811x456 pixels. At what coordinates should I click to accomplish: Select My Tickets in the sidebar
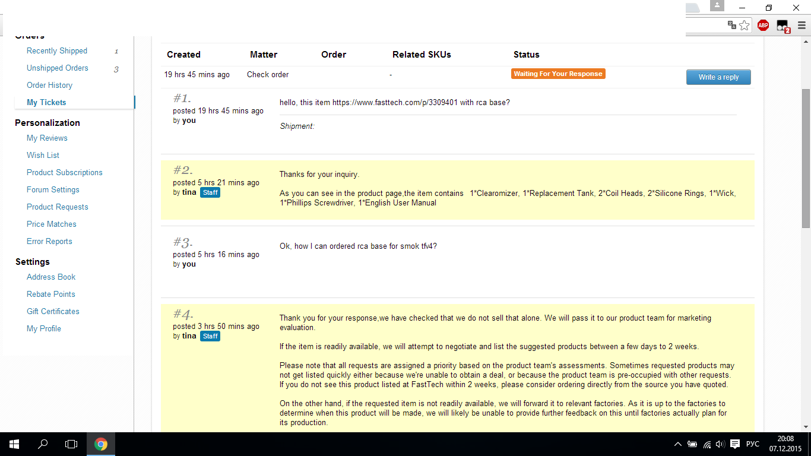click(46, 103)
